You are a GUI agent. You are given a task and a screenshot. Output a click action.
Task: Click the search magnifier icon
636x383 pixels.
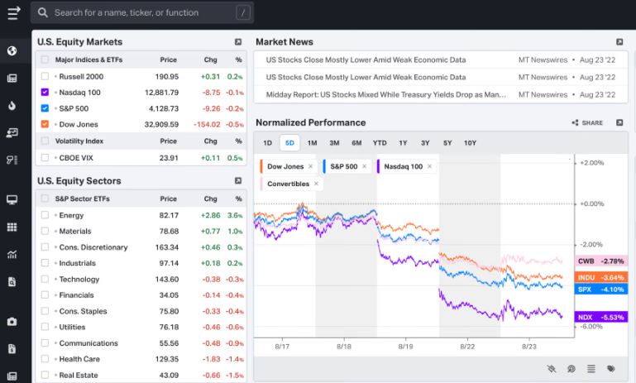42,12
